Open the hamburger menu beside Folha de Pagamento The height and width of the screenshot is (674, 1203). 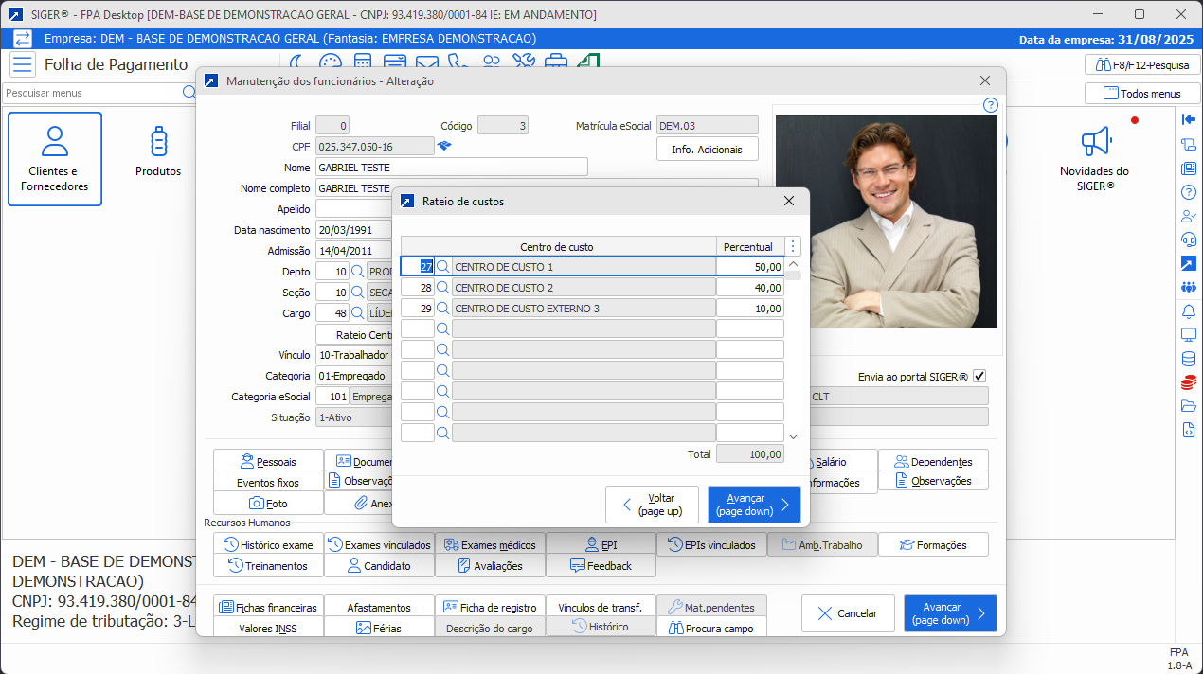[22, 64]
